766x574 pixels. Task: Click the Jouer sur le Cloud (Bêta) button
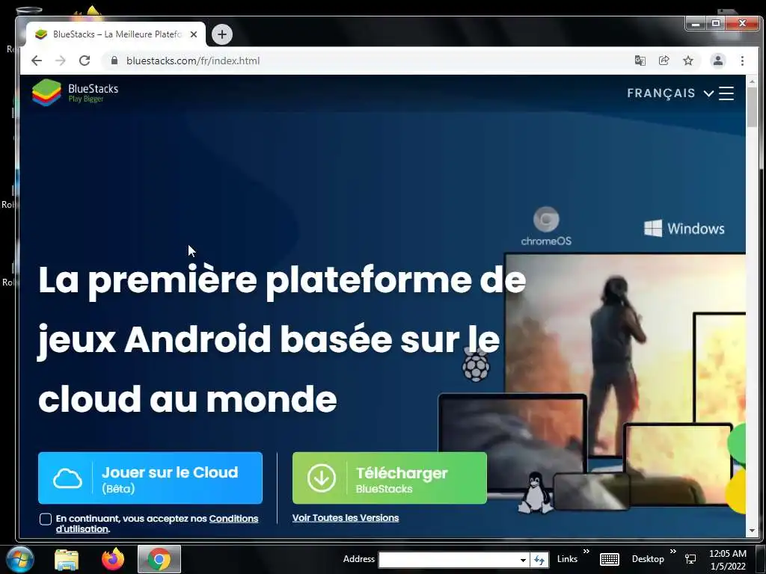click(150, 478)
